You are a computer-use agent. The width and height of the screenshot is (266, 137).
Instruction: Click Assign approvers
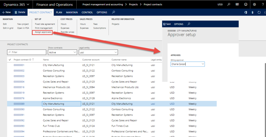[43, 32]
